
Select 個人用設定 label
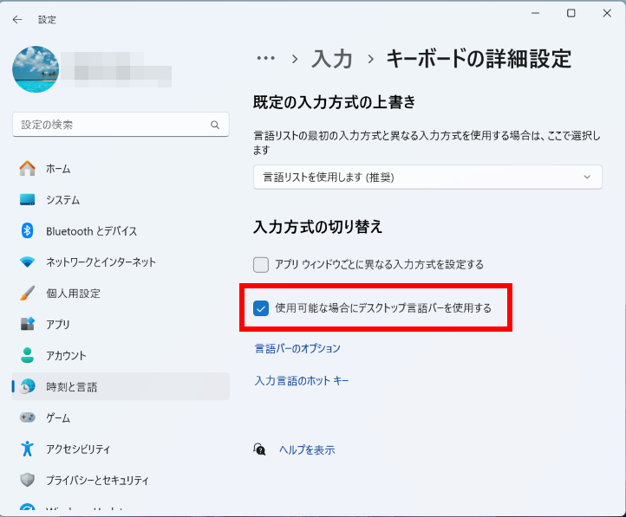point(73,294)
